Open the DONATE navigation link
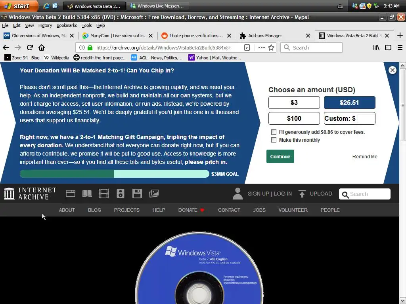 click(191, 210)
